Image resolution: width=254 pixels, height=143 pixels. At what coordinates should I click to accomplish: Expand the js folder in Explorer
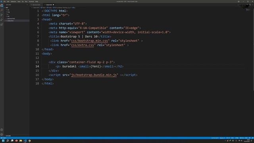click(8, 14)
